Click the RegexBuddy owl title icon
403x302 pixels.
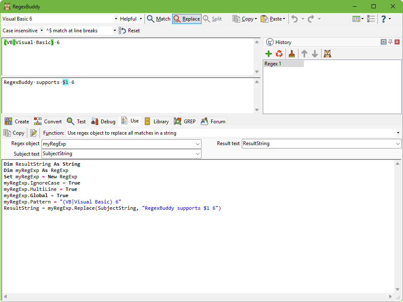[7, 6]
